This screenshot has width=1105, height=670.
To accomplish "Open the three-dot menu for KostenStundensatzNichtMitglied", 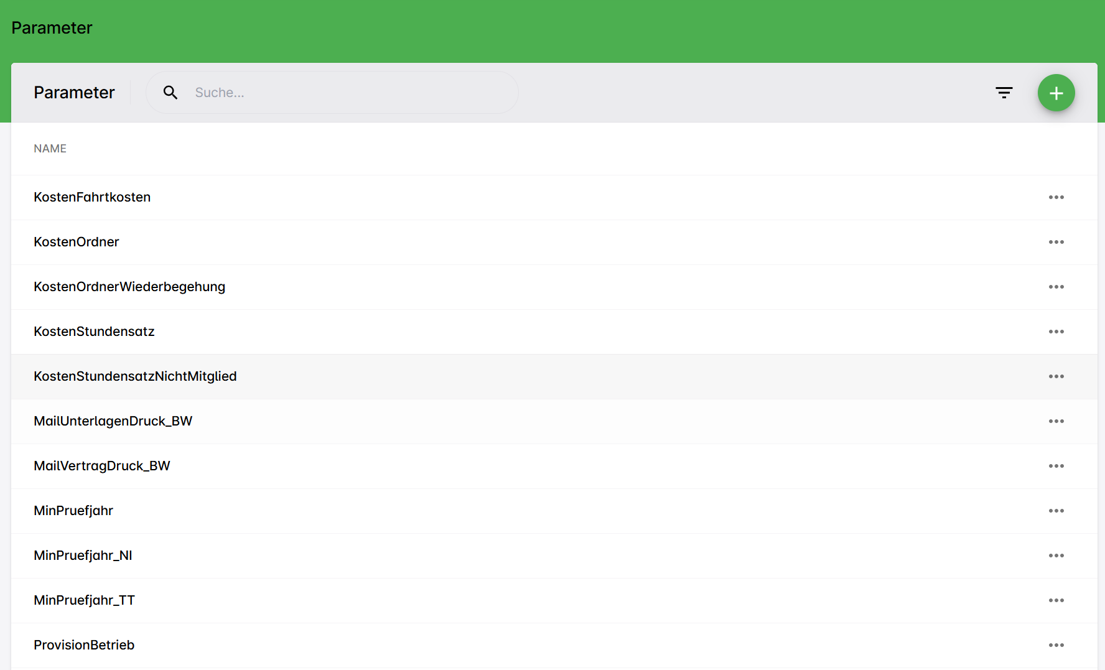I will [x=1056, y=376].
